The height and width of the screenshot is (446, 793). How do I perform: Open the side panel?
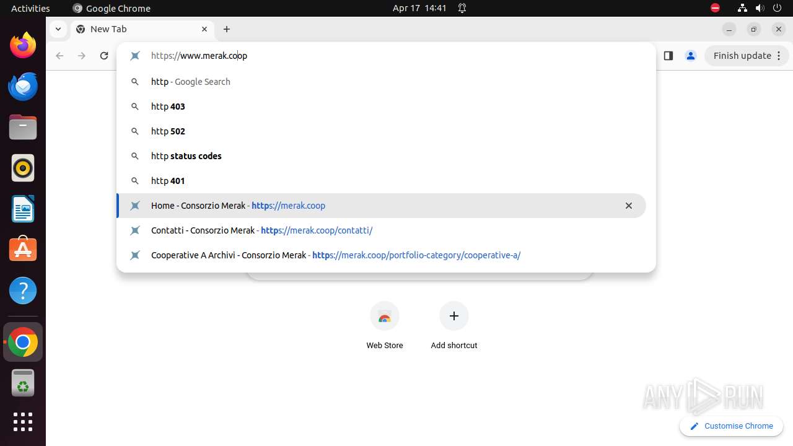668,56
